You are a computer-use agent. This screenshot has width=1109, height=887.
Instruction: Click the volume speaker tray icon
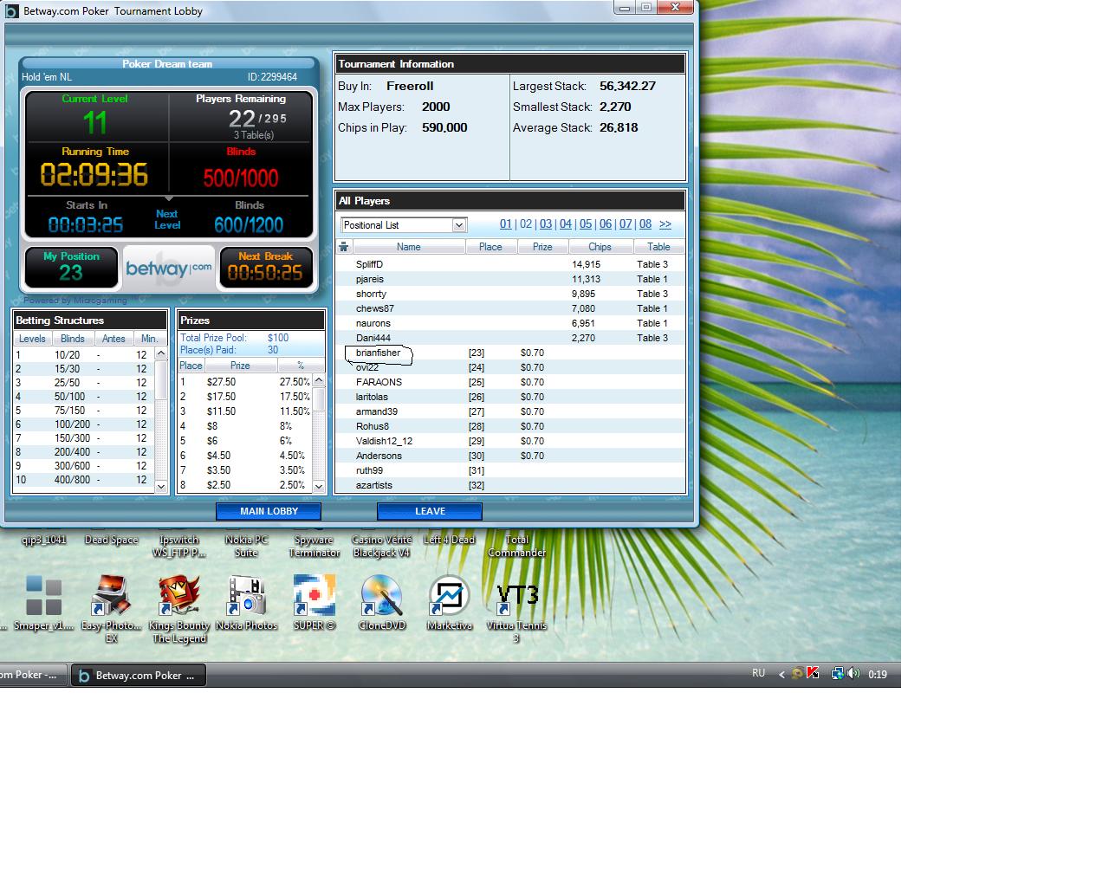tap(853, 673)
